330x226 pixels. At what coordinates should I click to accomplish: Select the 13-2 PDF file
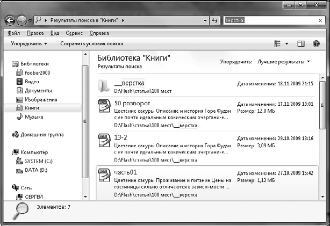[x=123, y=137]
